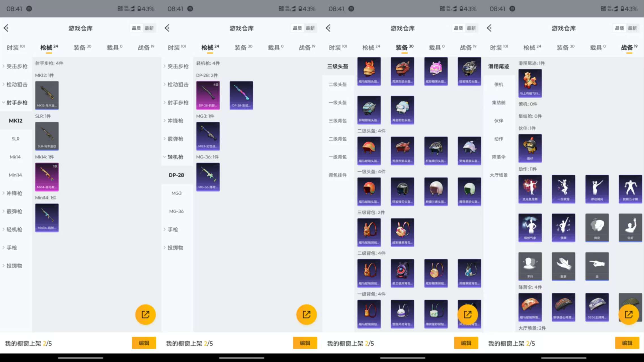Image resolution: width=644 pixels, height=362 pixels.
Task: Tap the orange share icon in the weapons panel
Action: tap(145, 314)
